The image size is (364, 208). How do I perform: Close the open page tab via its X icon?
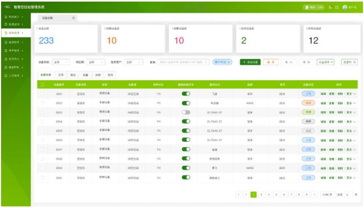coord(74,18)
